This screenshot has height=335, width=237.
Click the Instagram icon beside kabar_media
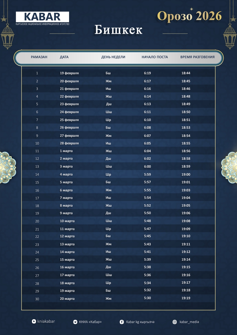point(175,322)
